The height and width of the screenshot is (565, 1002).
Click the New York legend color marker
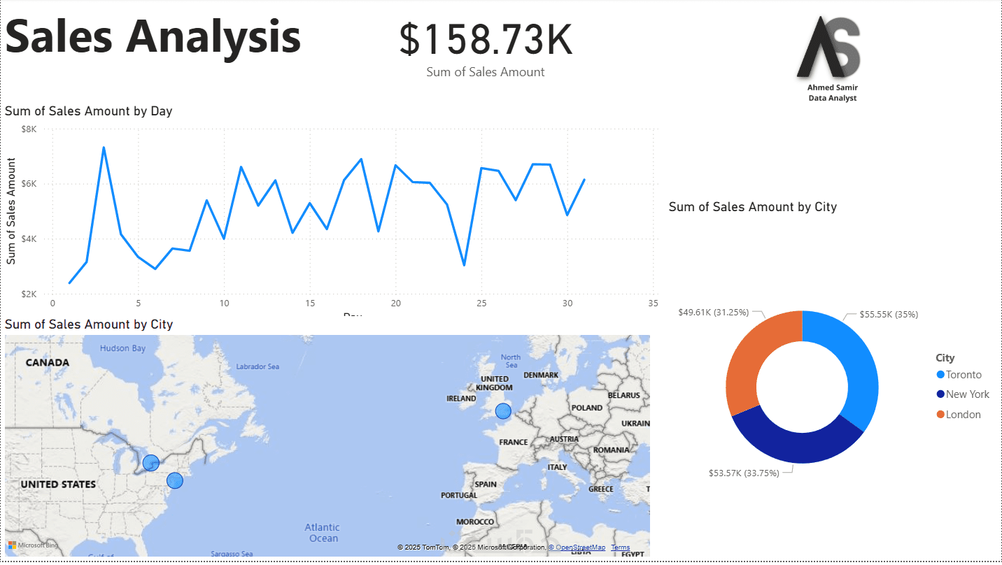940,394
